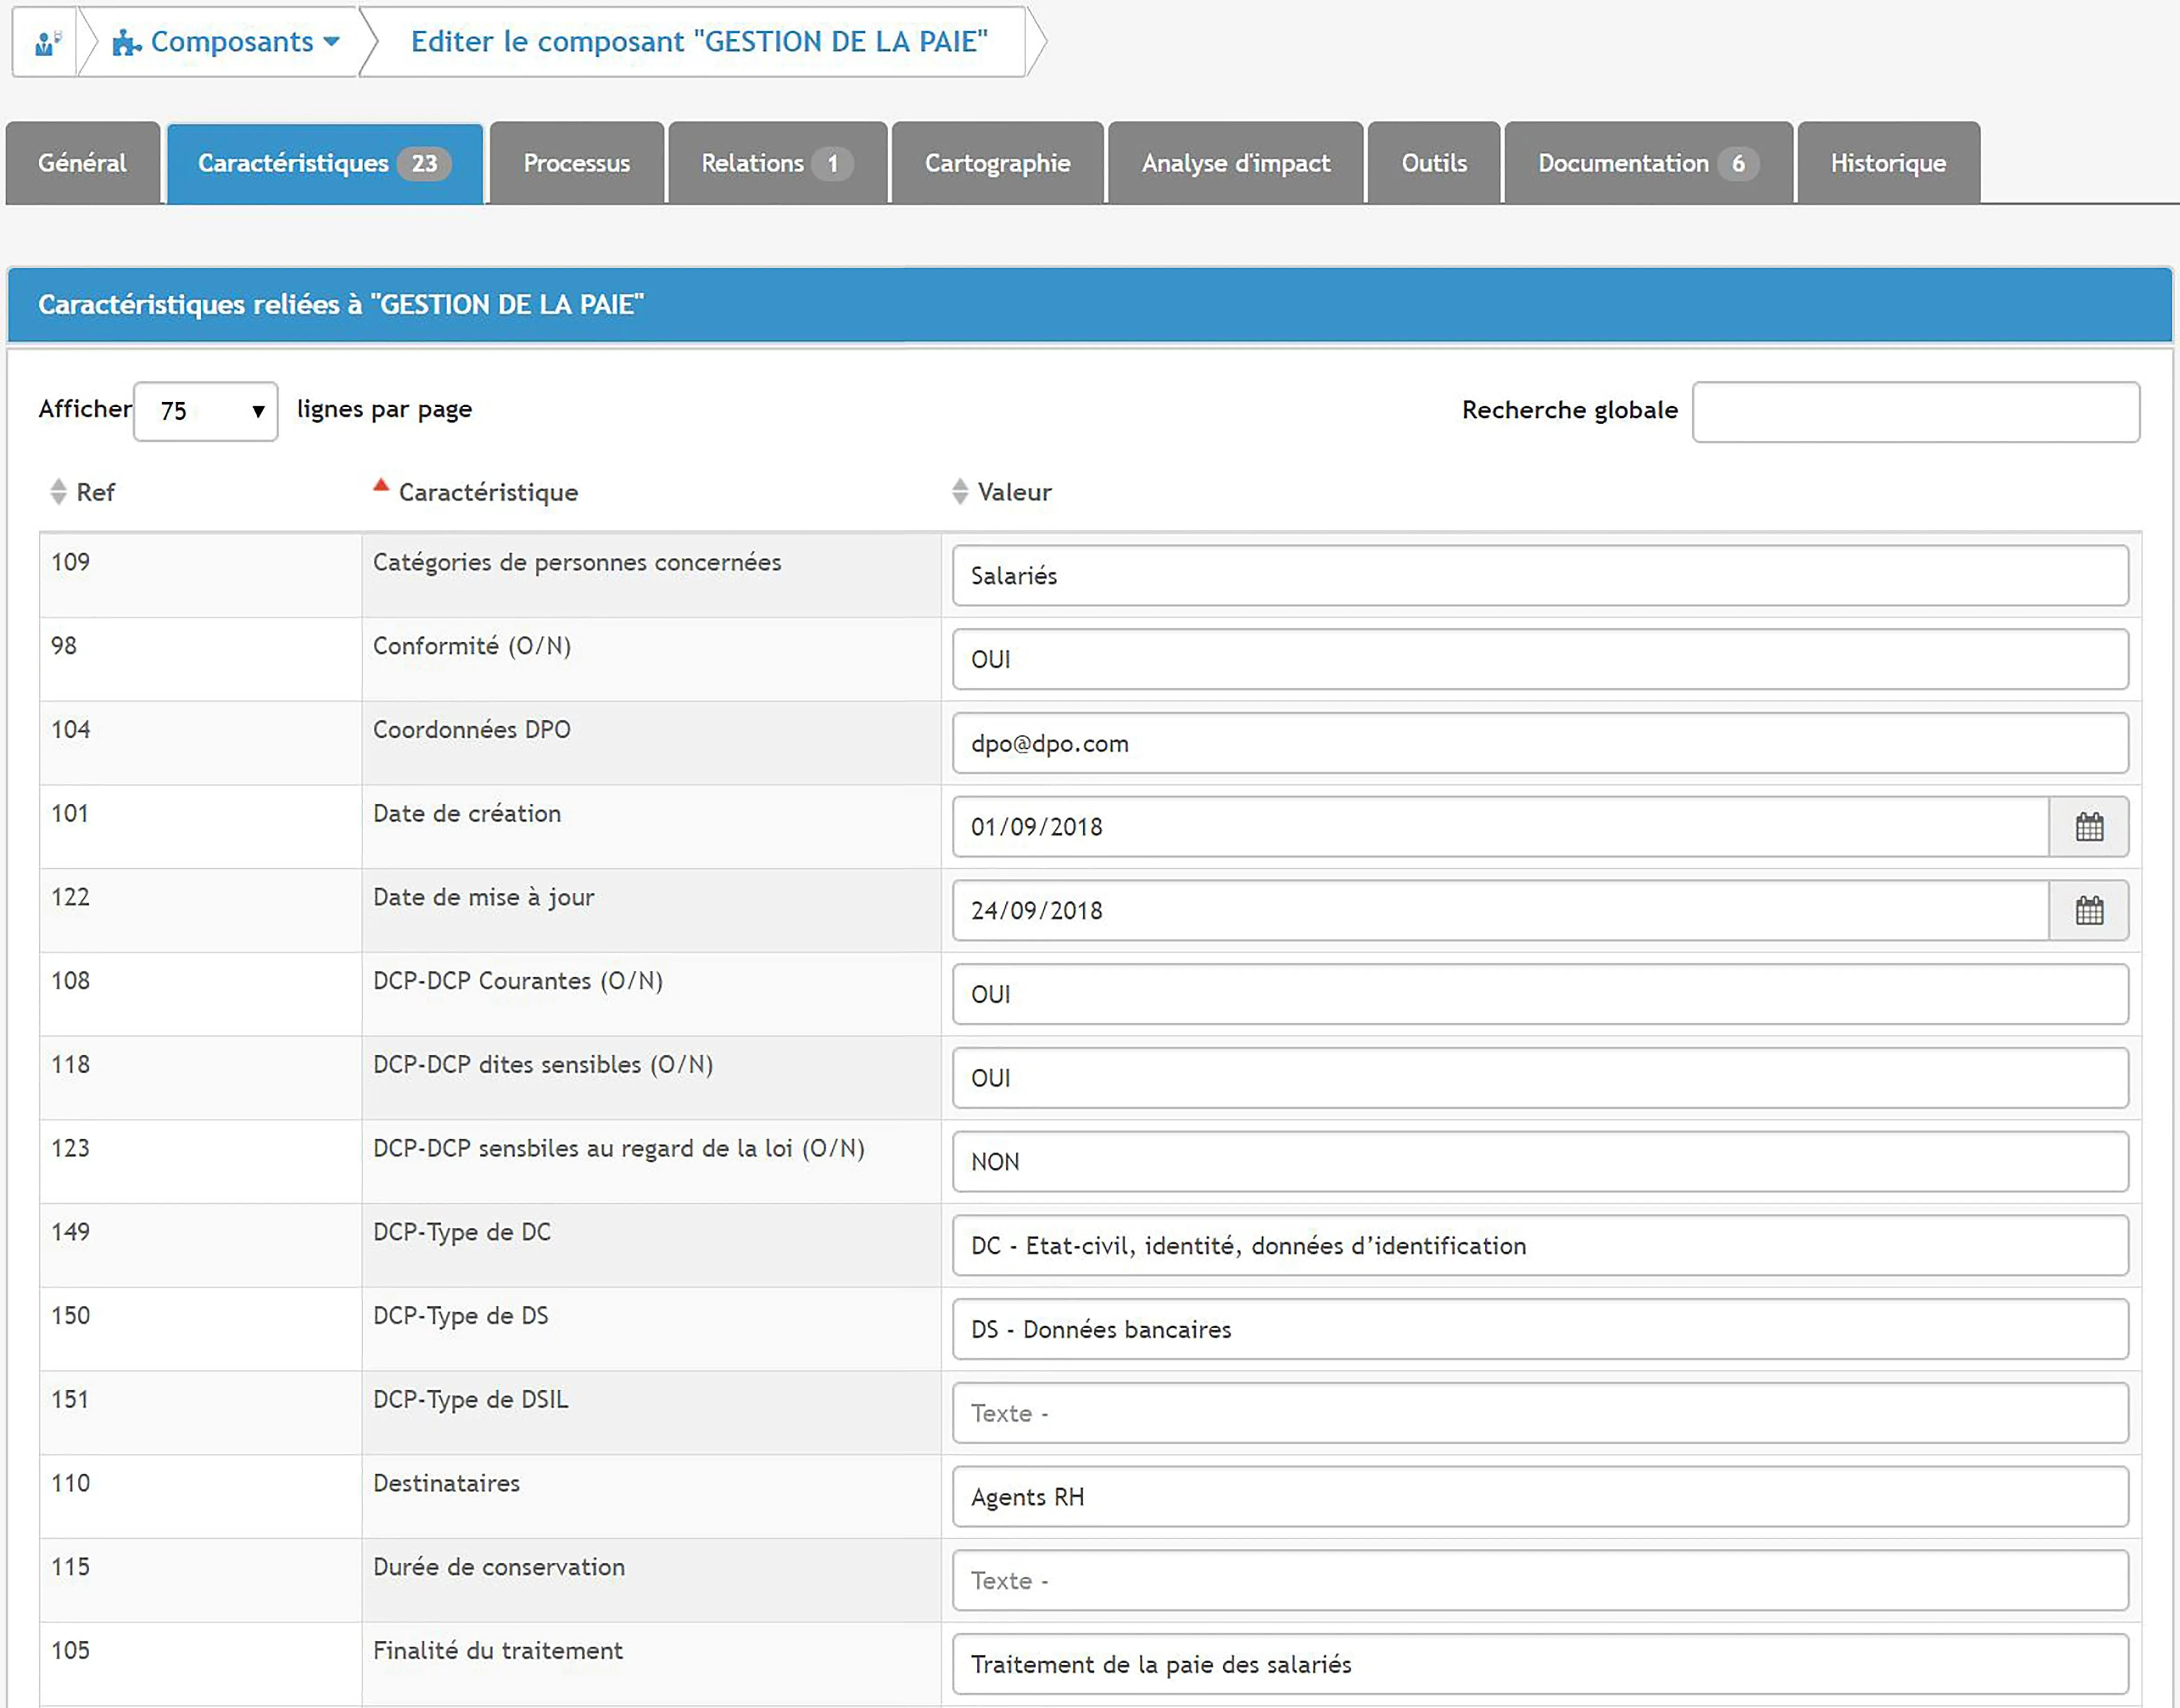Edit the DCP-Type de DS value field

(x=1540, y=1329)
